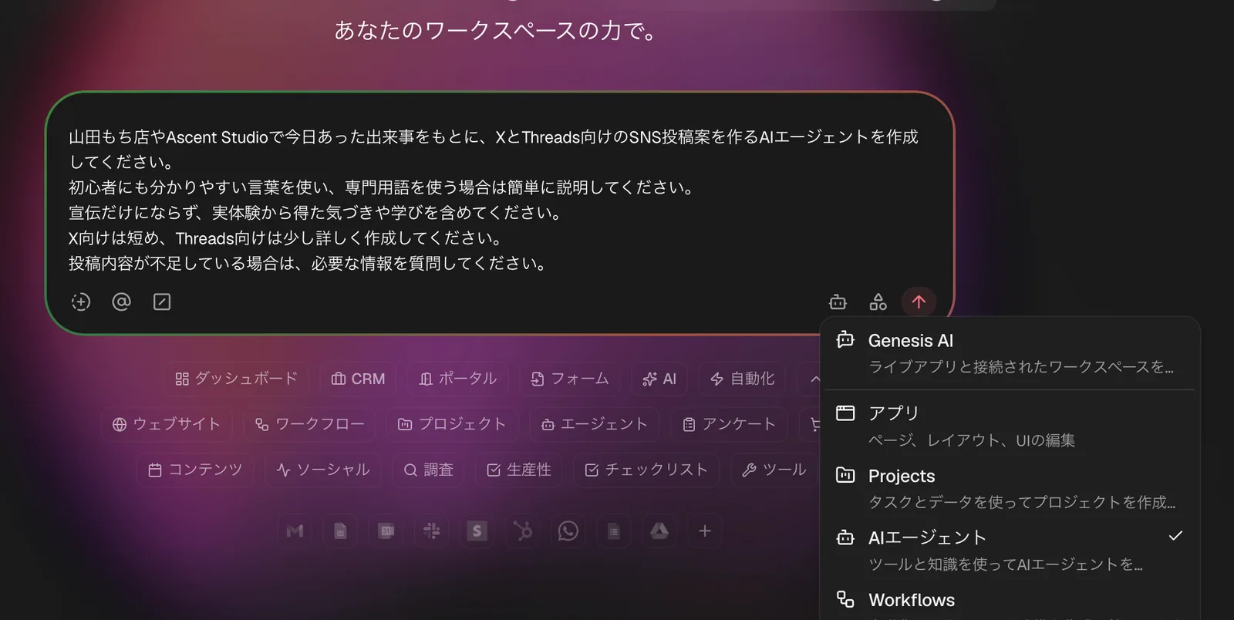Click the Slack integration icon

[432, 531]
